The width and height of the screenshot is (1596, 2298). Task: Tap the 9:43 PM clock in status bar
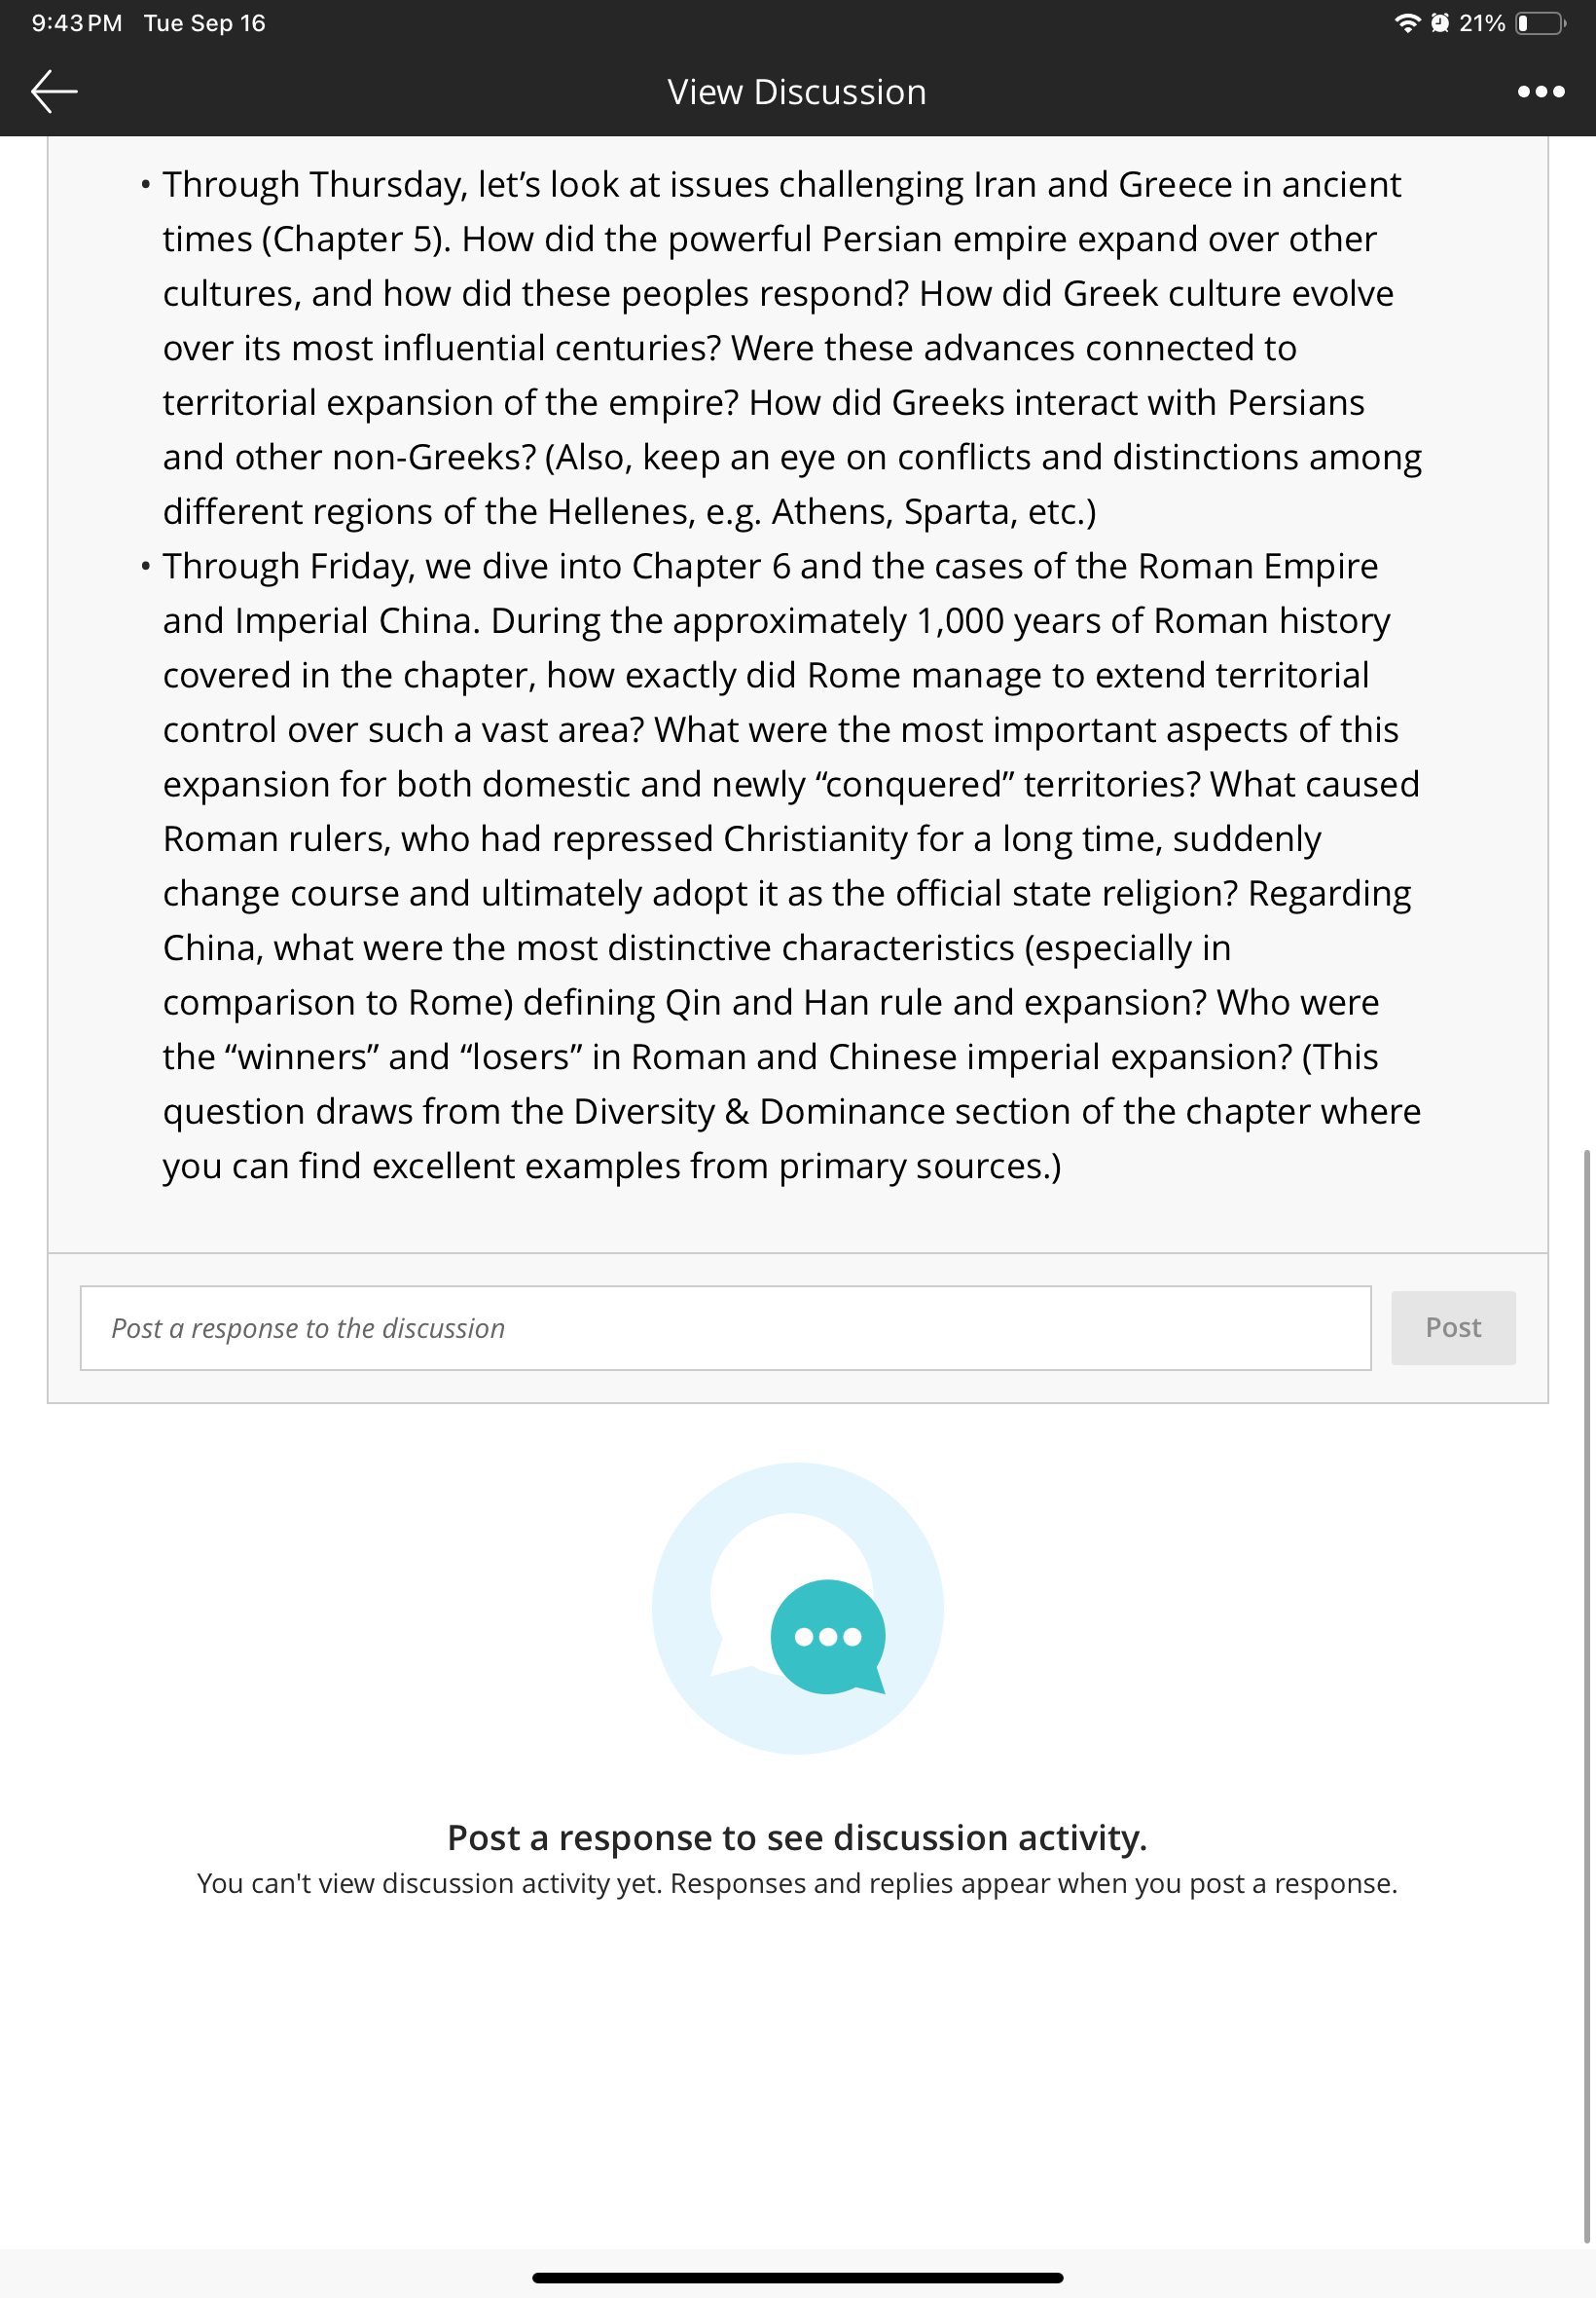77,23
